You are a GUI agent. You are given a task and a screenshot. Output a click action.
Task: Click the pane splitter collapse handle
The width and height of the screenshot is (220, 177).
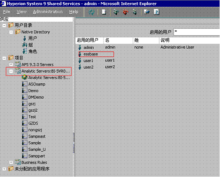point(74,143)
